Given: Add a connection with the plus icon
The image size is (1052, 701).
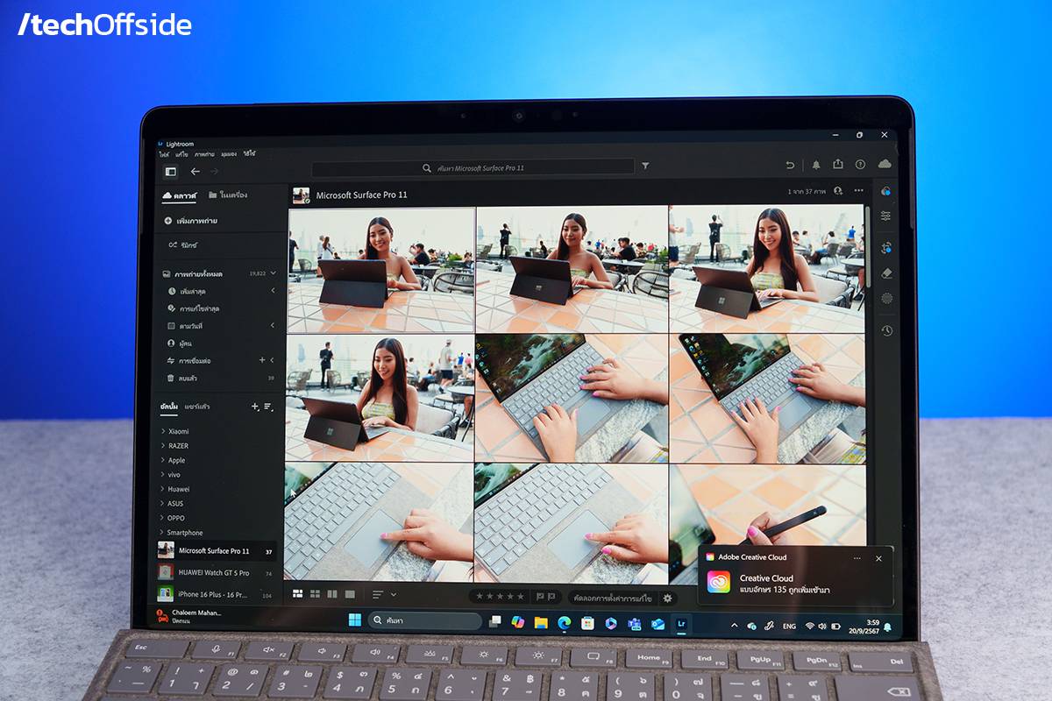Looking at the screenshot, I should coord(261,360).
